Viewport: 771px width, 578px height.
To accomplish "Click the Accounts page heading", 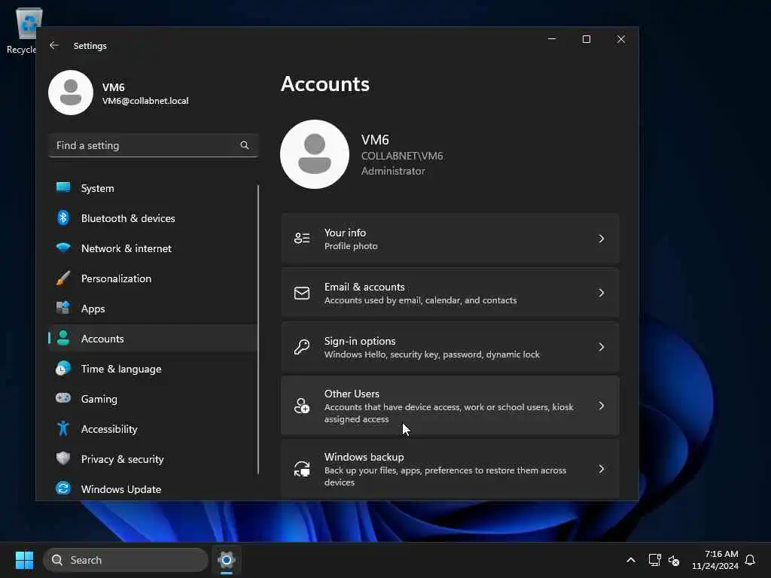I will point(325,84).
